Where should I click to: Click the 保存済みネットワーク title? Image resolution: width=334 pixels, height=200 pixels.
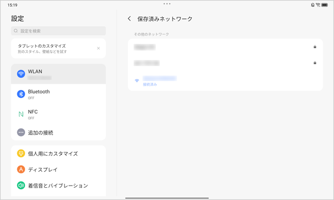click(165, 19)
